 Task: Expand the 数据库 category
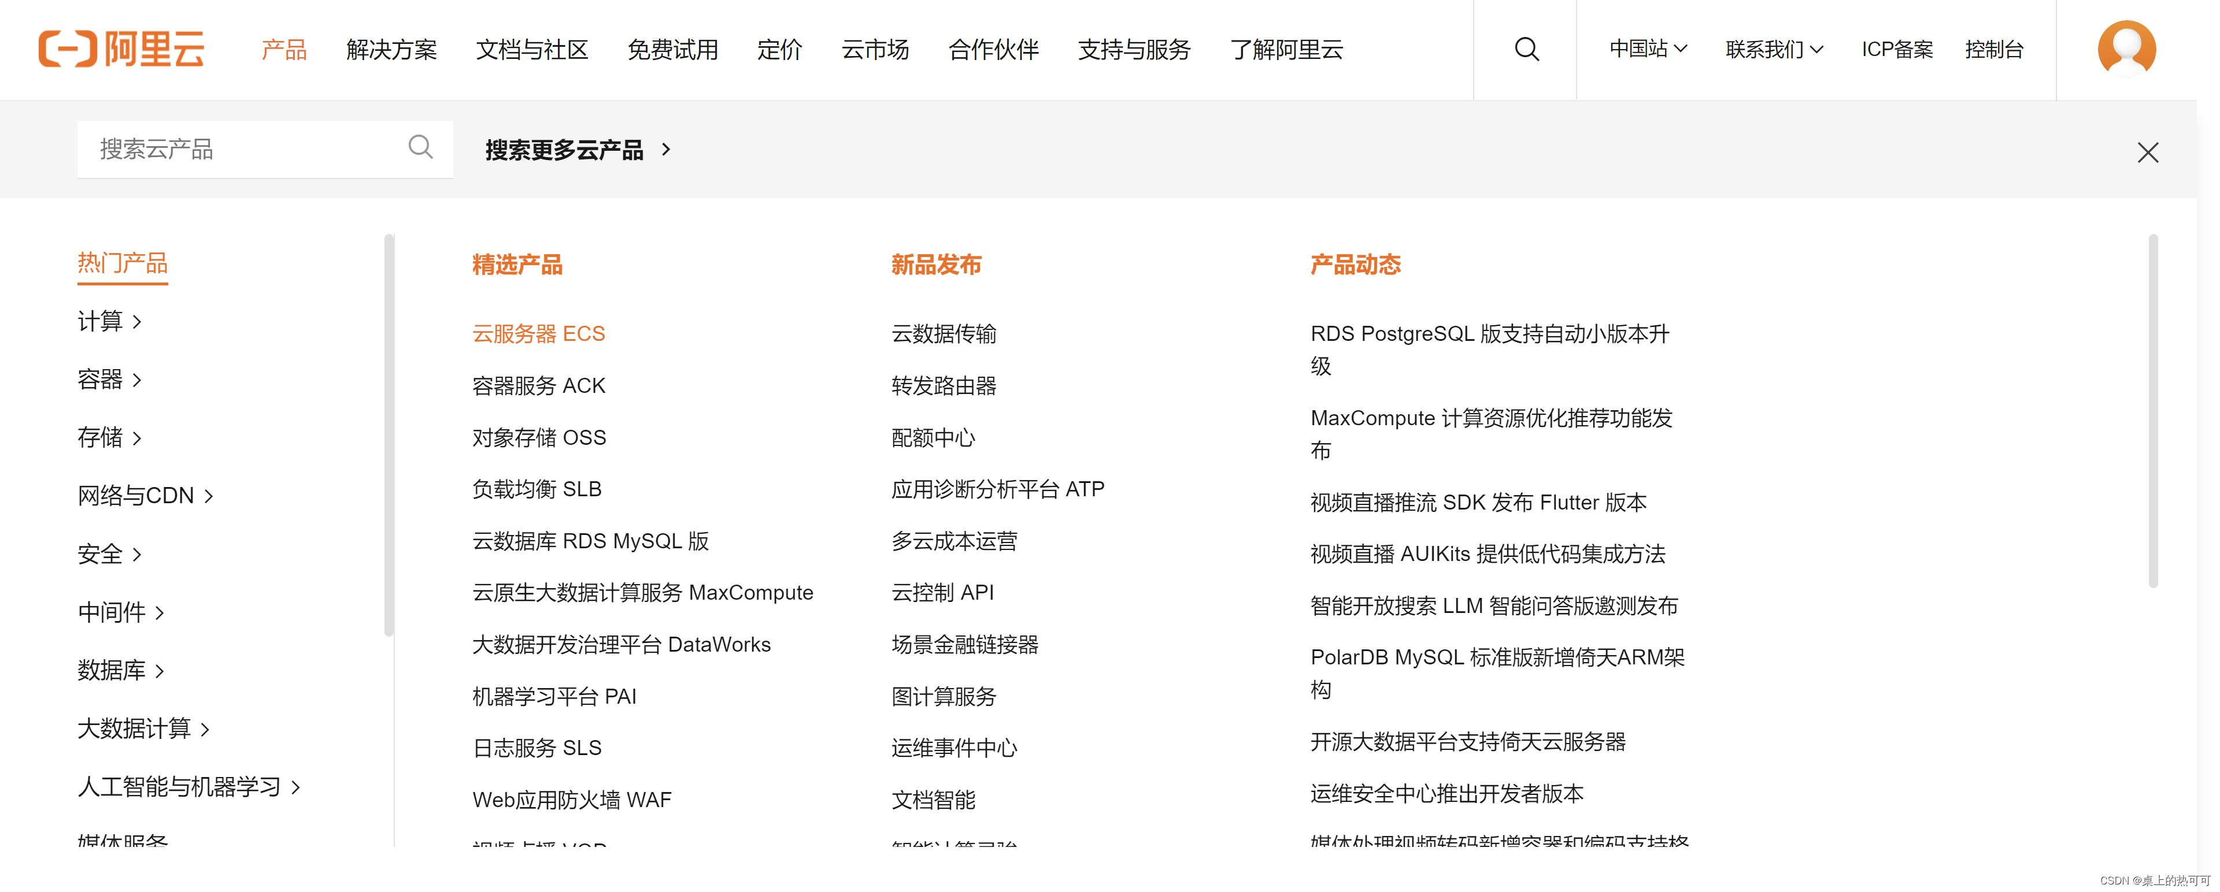click(x=121, y=671)
